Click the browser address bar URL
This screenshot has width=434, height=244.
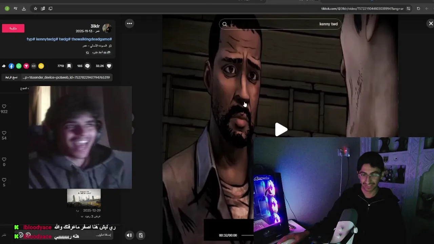[x=362, y=8]
